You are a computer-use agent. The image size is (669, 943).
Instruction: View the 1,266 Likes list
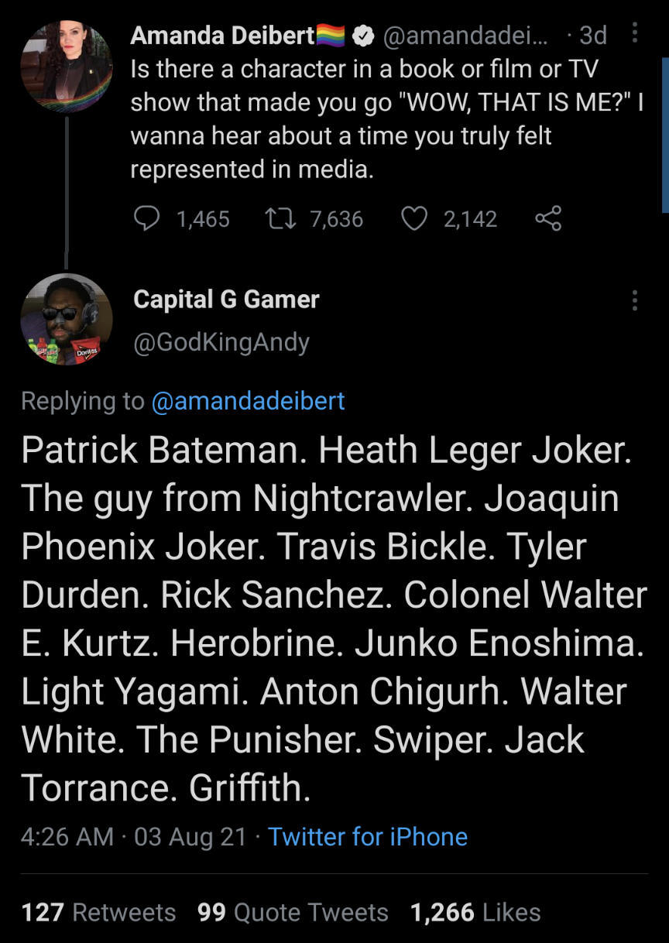point(475,912)
